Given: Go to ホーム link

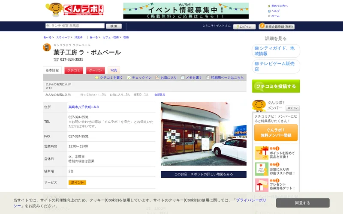Looking at the screenshot, I should [275, 16].
